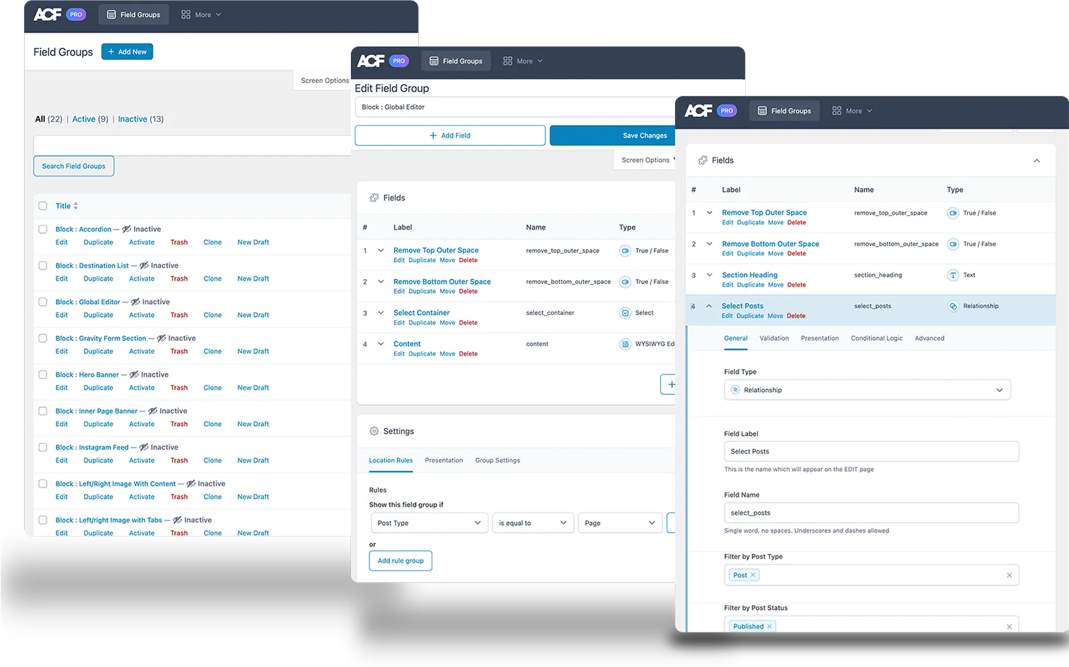
Task: Open the Field Type Relationship dropdown
Action: pyautogui.click(x=867, y=390)
